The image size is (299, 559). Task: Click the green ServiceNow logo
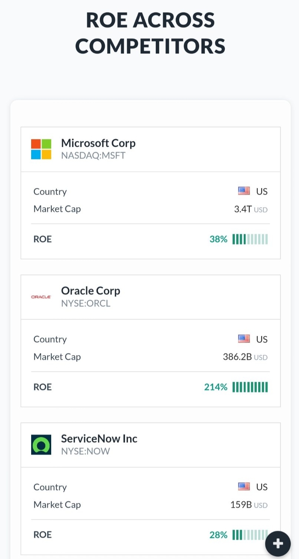tap(41, 445)
